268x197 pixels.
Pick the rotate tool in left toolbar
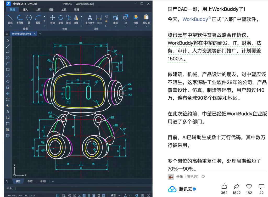pyautogui.click(x=8, y=82)
